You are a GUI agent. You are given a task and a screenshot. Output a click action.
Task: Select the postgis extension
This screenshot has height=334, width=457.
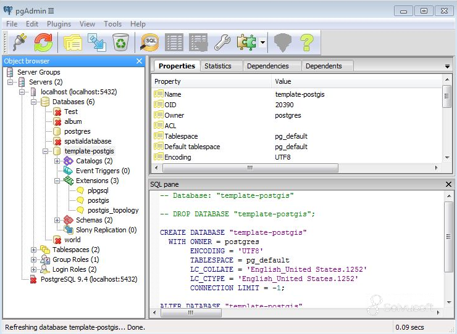pos(98,200)
